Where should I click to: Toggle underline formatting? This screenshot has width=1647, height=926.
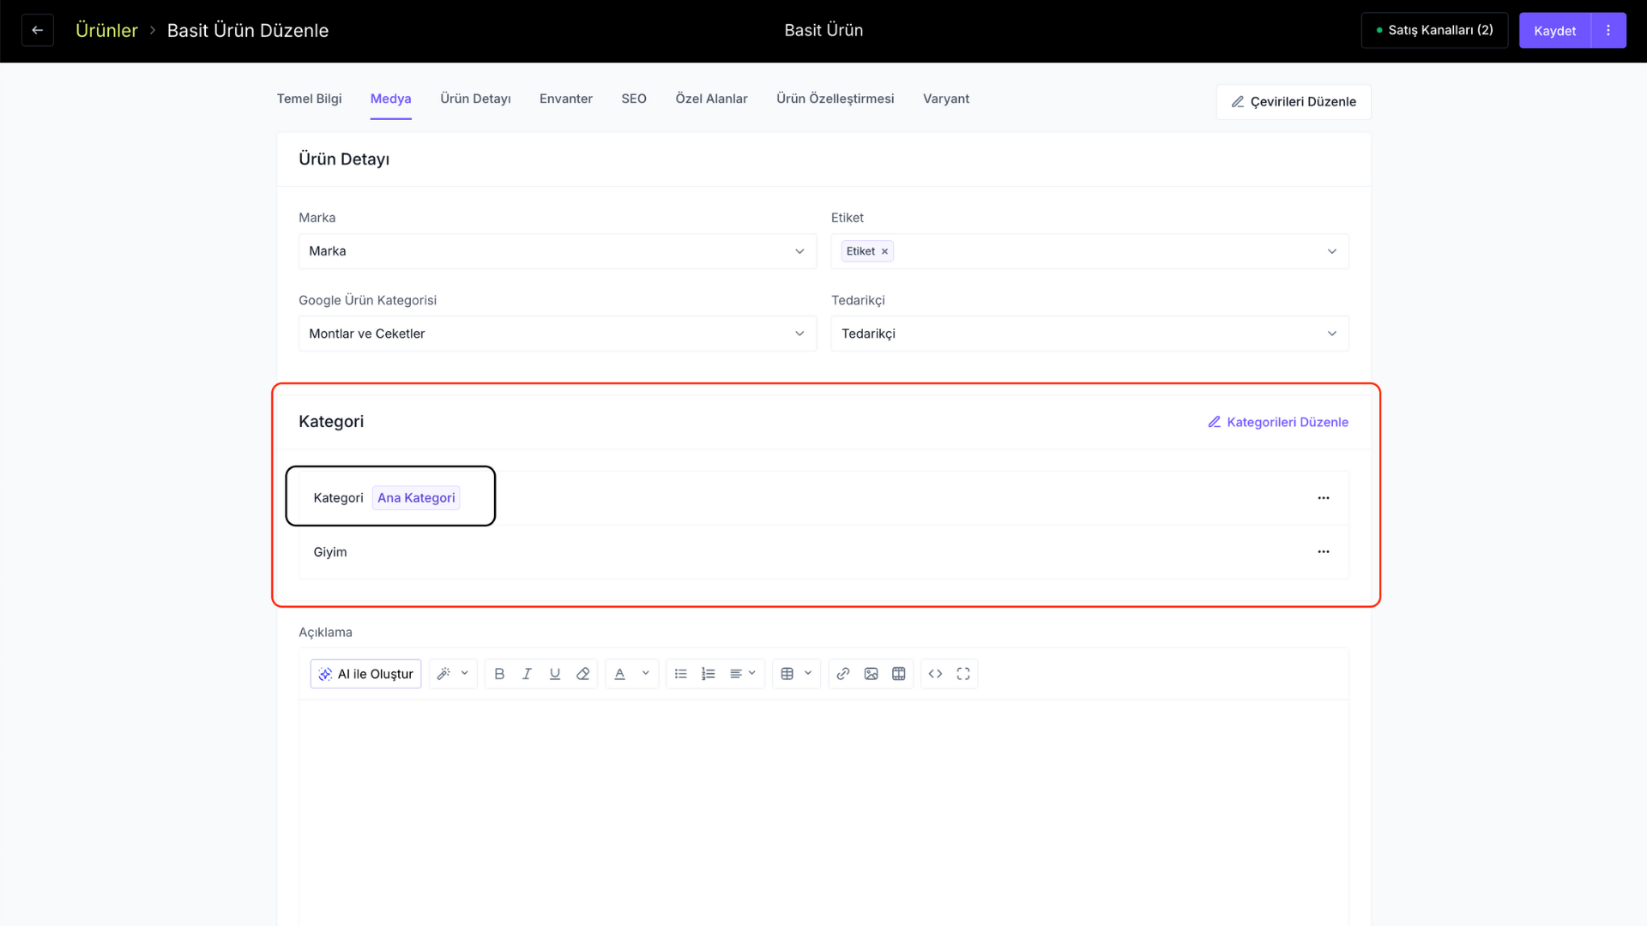pos(555,674)
